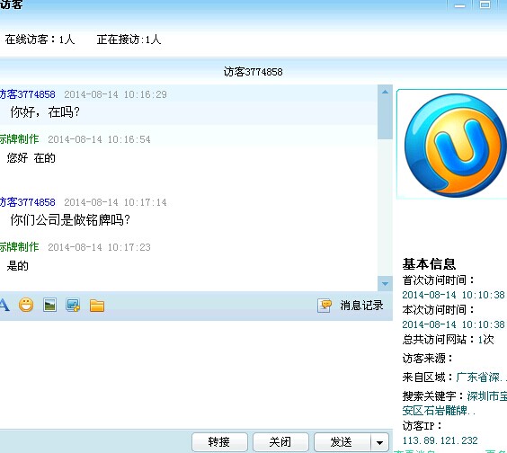Click the yellow folder send-file icon
Screen dimensions: 507x453
pos(97,306)
